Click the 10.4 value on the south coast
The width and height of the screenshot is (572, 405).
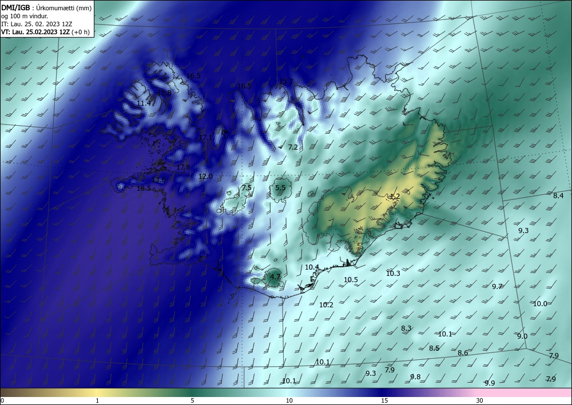[x=312, y=267]
